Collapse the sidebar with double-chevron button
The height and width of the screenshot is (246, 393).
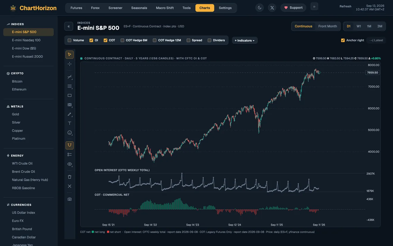tap(68, 26)
